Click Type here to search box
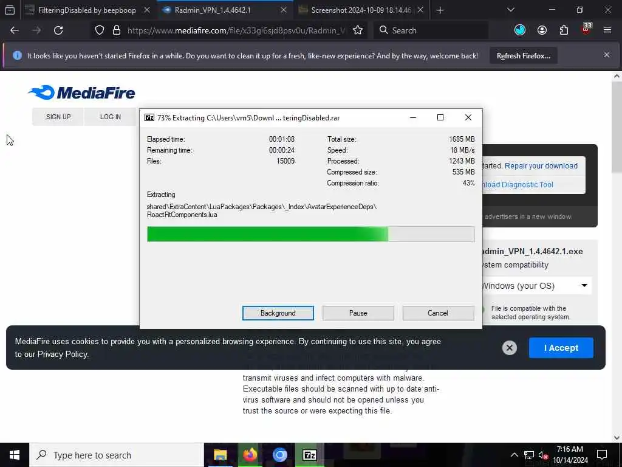 117,455
